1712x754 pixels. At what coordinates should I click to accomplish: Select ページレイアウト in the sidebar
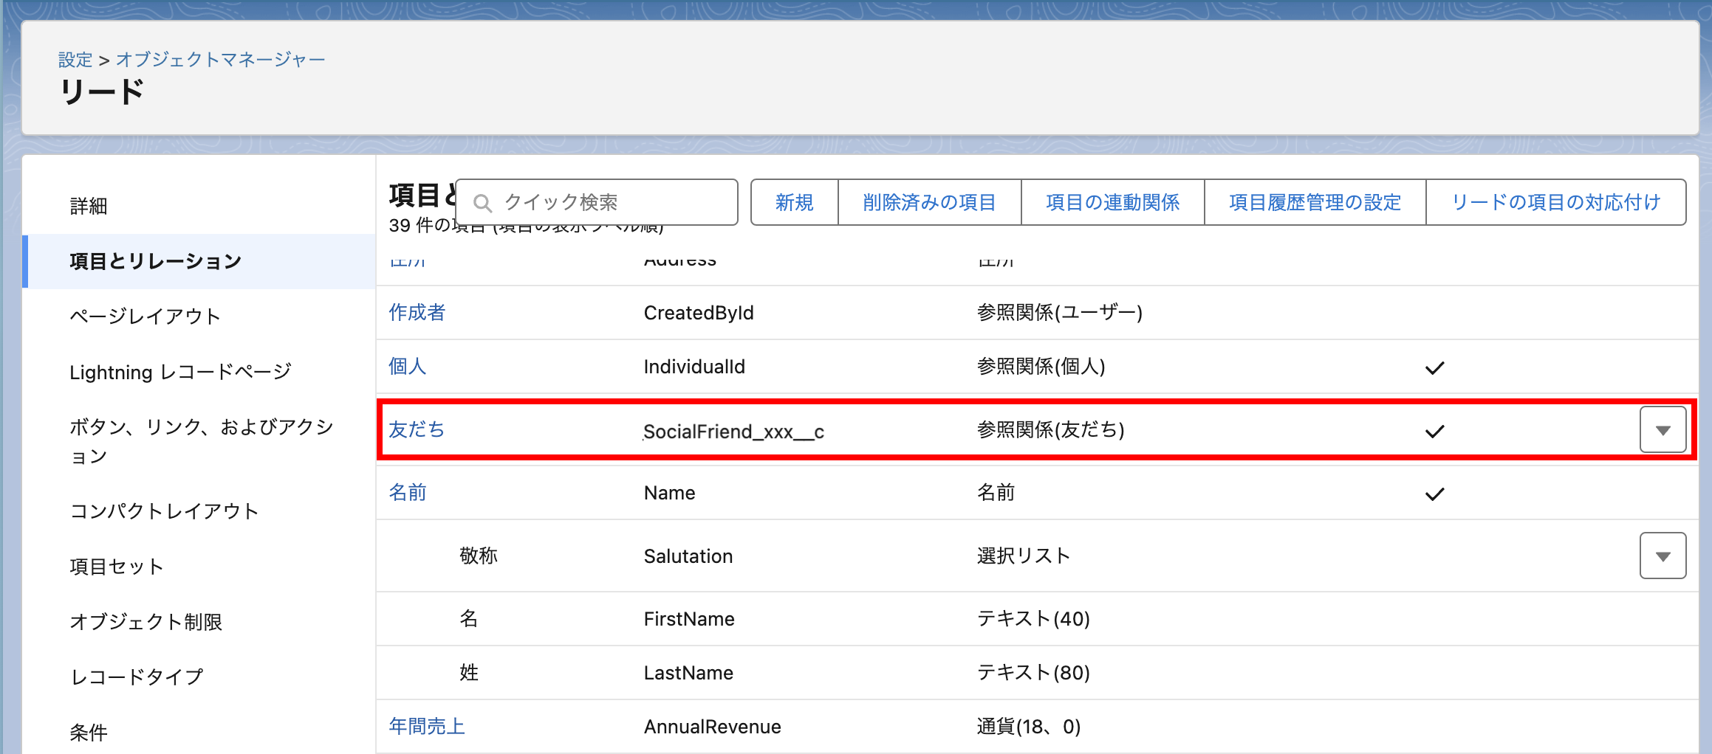click(x=145, y=317)
